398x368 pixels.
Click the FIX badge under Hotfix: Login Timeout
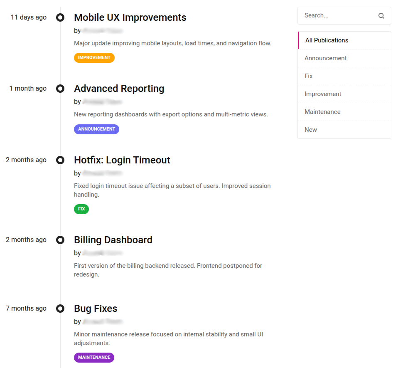click(x=81, y=209)
